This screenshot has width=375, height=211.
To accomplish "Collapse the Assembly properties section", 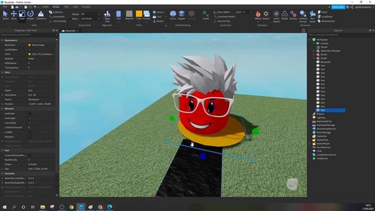I will click(2, 173).
